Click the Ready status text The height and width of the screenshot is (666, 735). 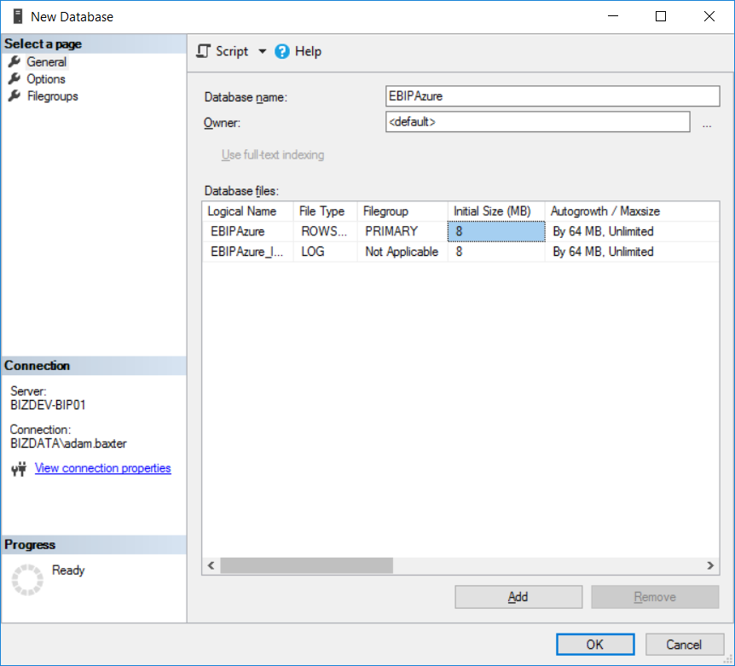point(68,570)
